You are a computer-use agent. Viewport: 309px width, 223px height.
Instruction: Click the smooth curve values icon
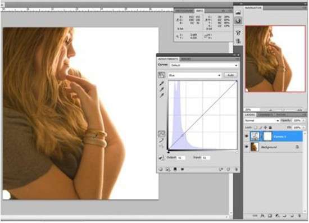(162, 146)
